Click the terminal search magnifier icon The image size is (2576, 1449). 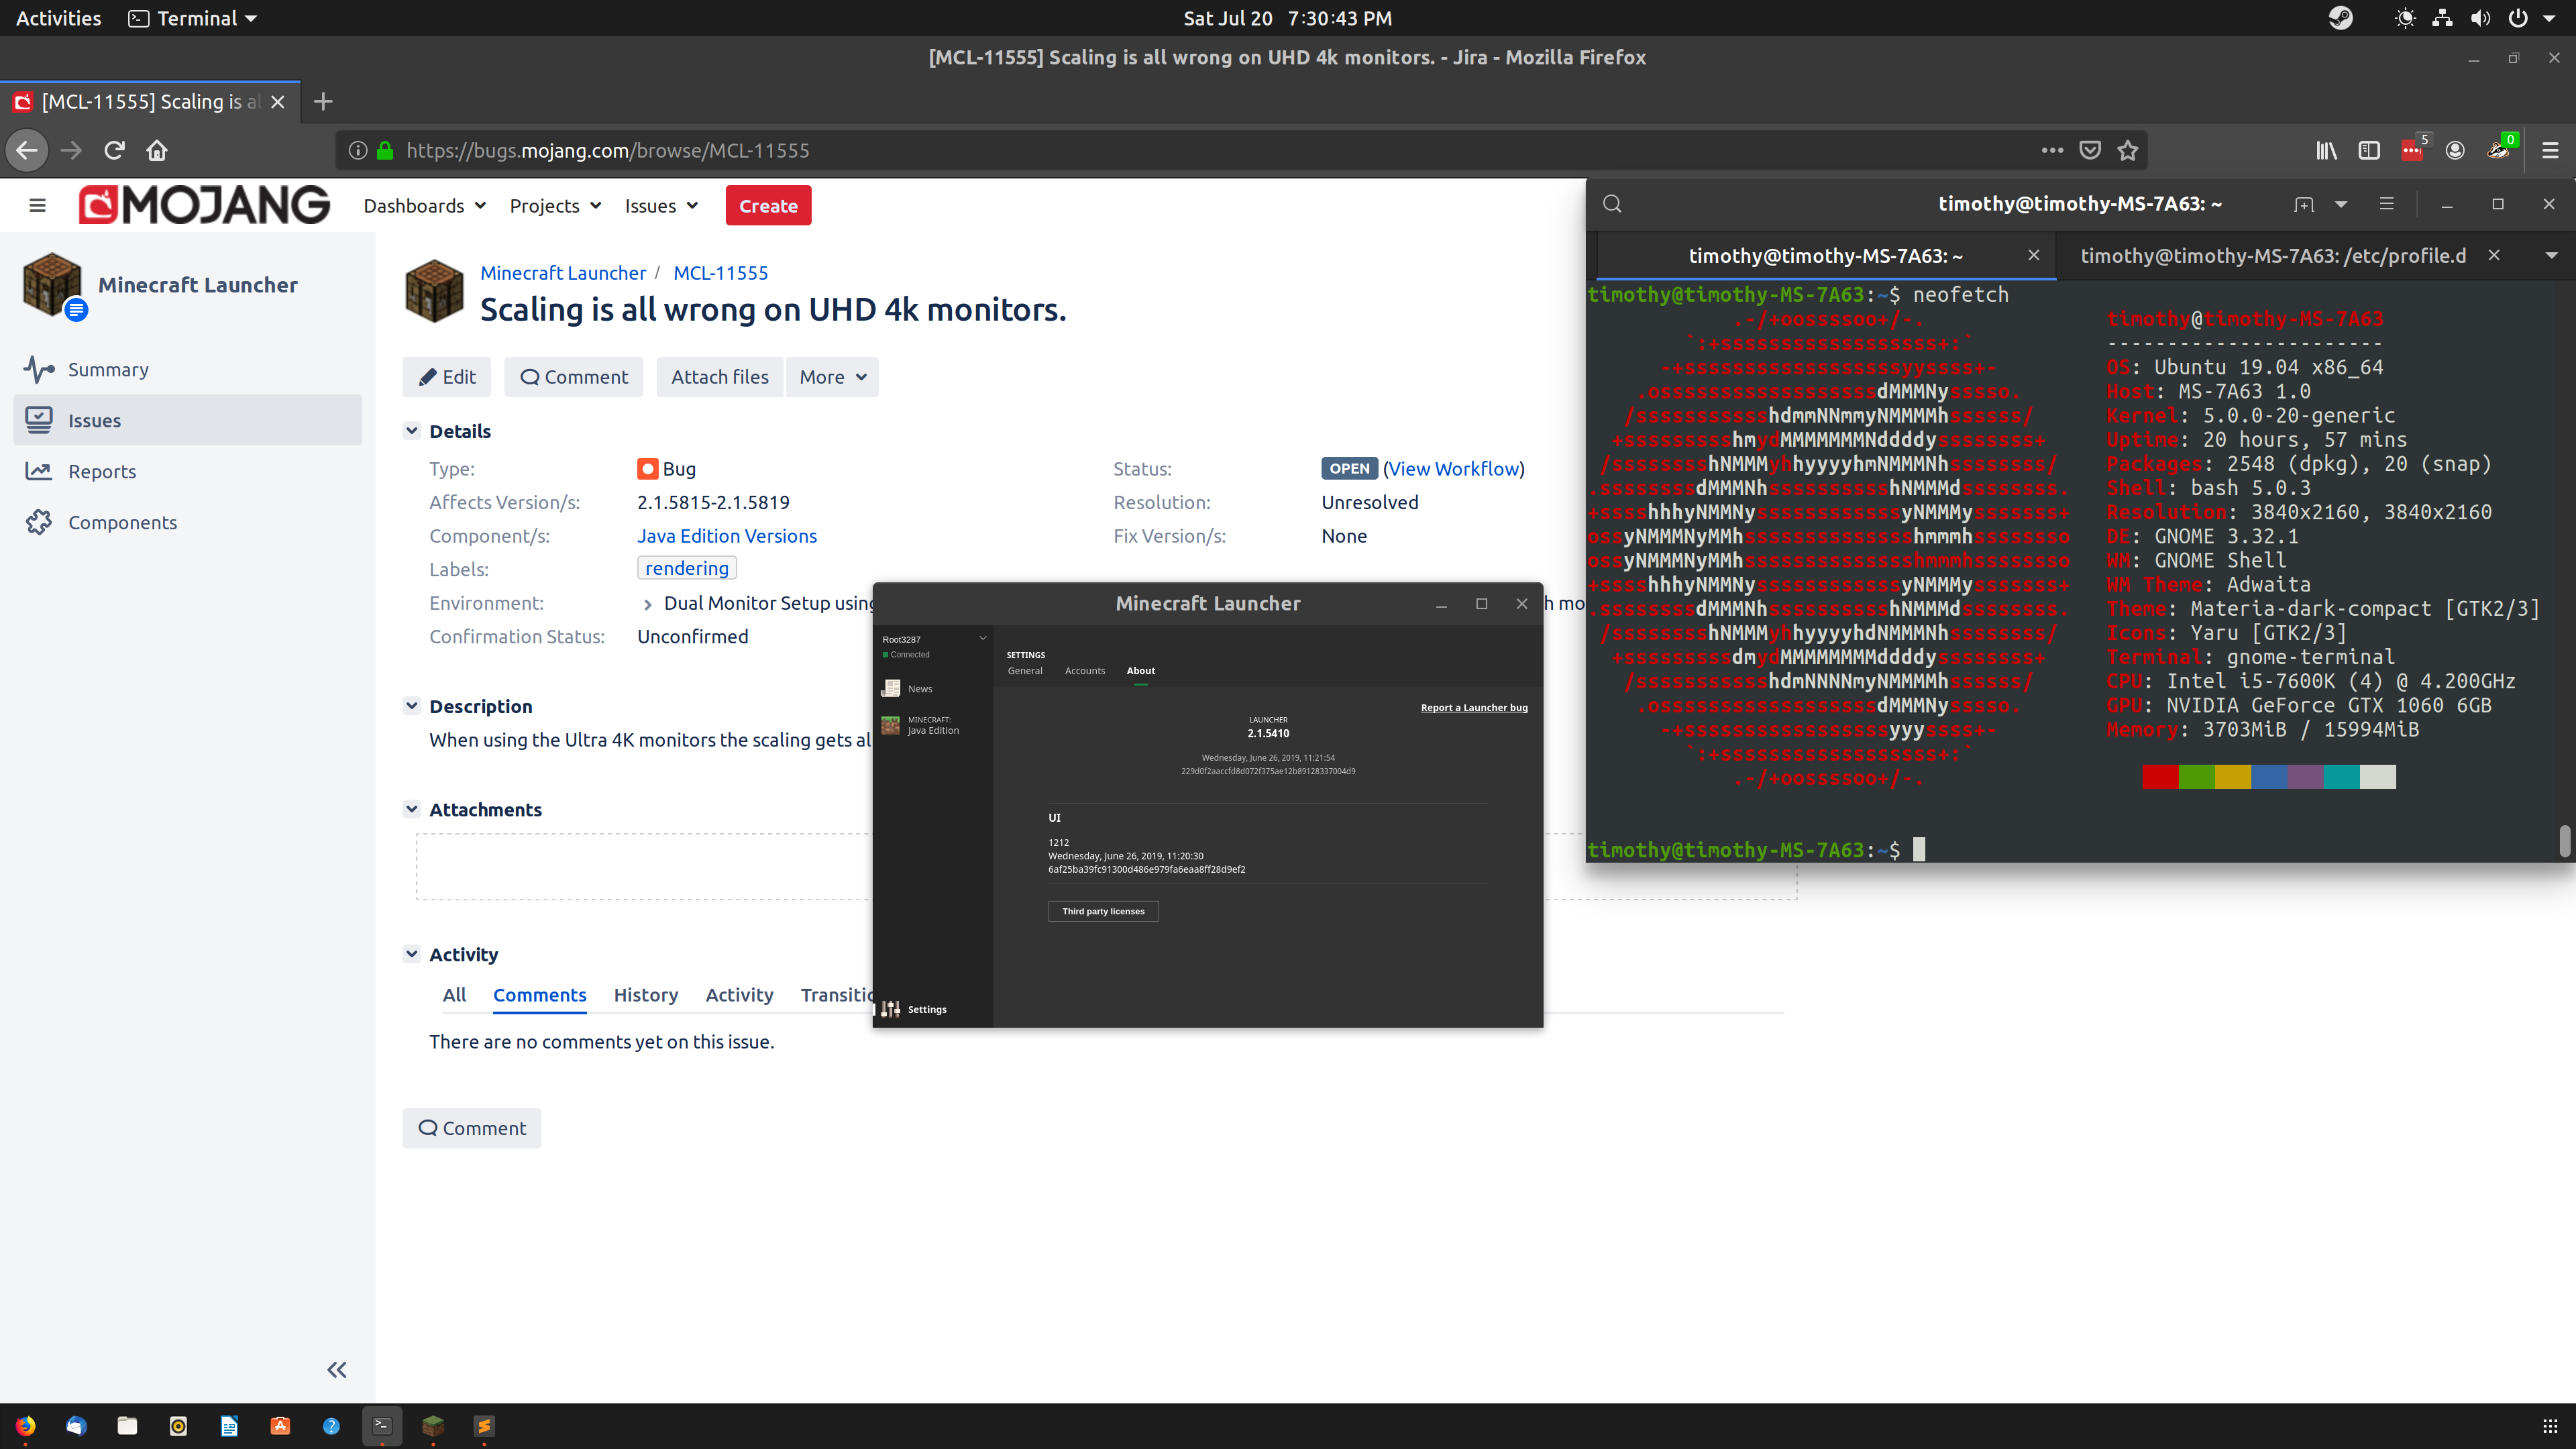pyautogui.click(x=1612, y=204)
